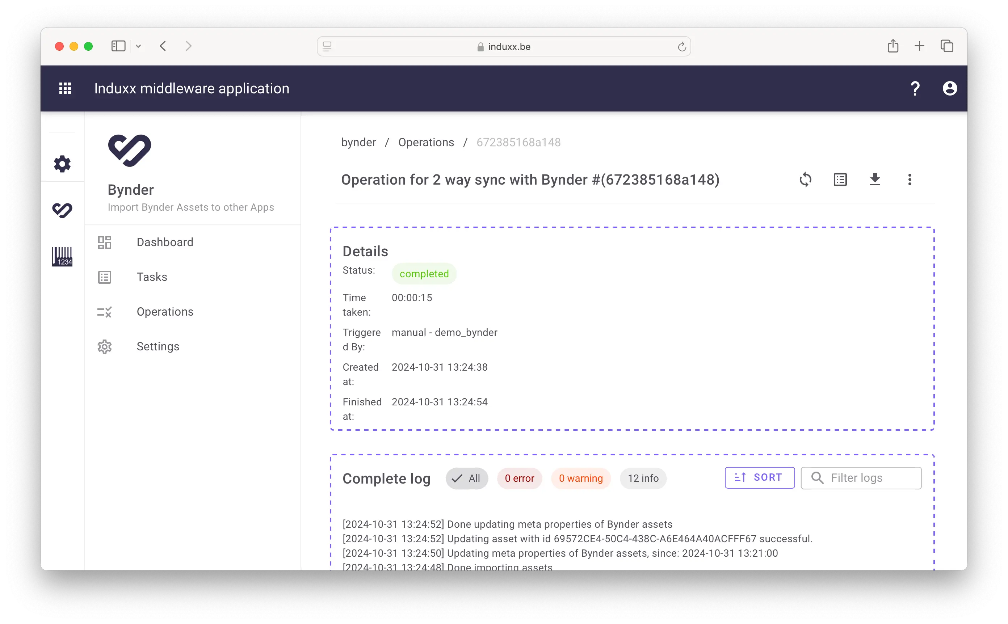1008x624 pixels.
Task: Select the All log filter chip
Action: (466, 478)
